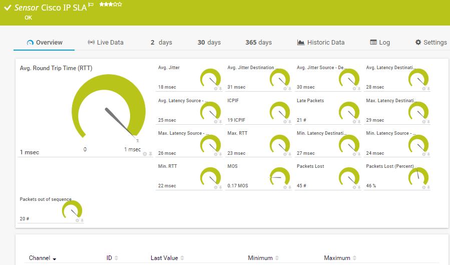Pin the Avg. Jitter gauge
This screenshot has height=265, width=450.
[220, 89]
